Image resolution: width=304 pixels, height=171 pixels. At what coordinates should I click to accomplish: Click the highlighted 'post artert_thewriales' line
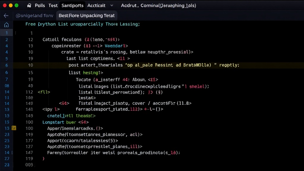tap(154, 65)
